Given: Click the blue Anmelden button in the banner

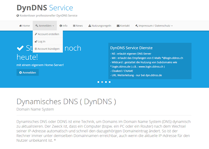Looking at the screenshot, I should click(x=28, y=72).
